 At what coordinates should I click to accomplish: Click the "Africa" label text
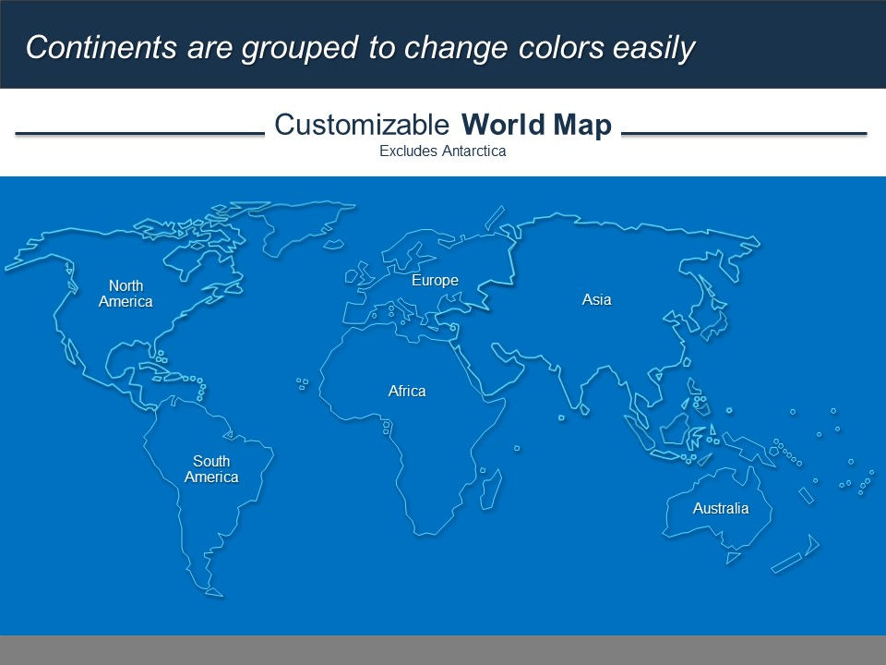(407, 391)
